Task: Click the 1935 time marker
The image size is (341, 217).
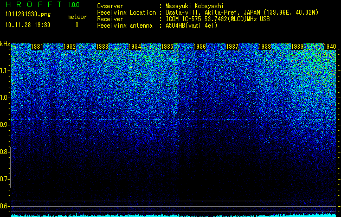Action: tap(167, 47)
